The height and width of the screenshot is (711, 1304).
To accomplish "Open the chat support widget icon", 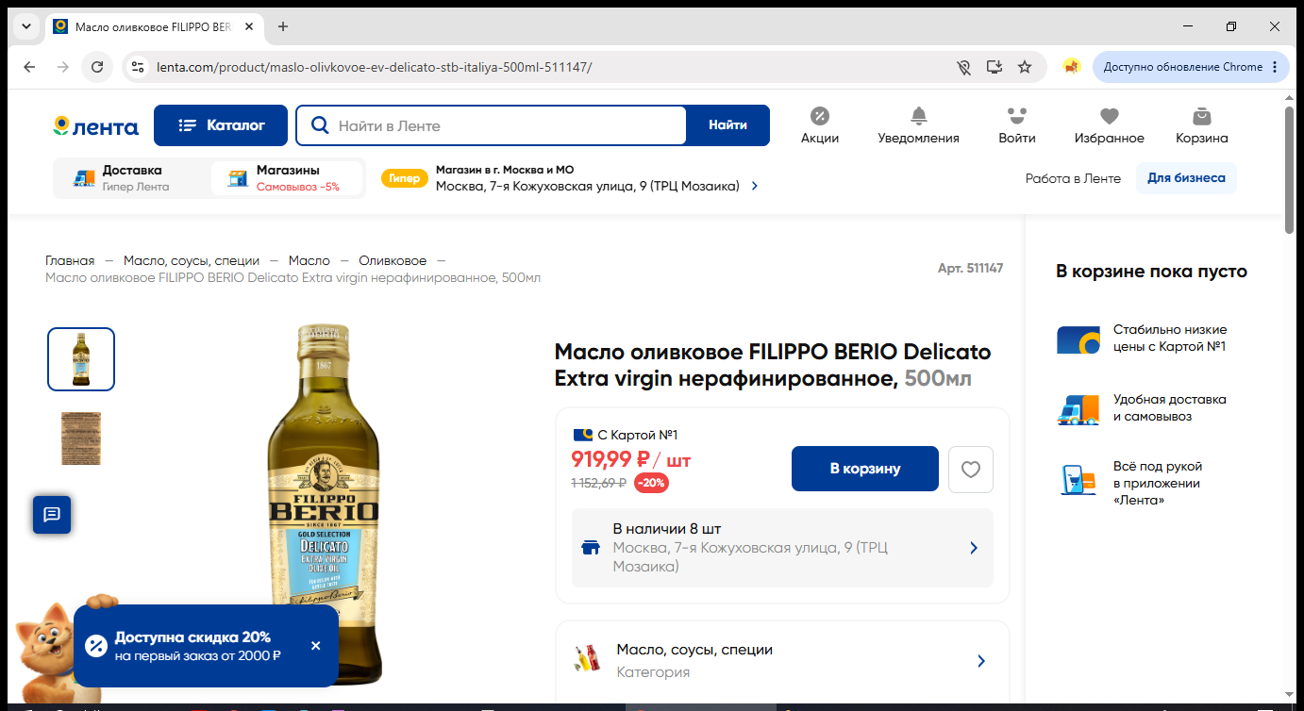I will coord(52,514).
